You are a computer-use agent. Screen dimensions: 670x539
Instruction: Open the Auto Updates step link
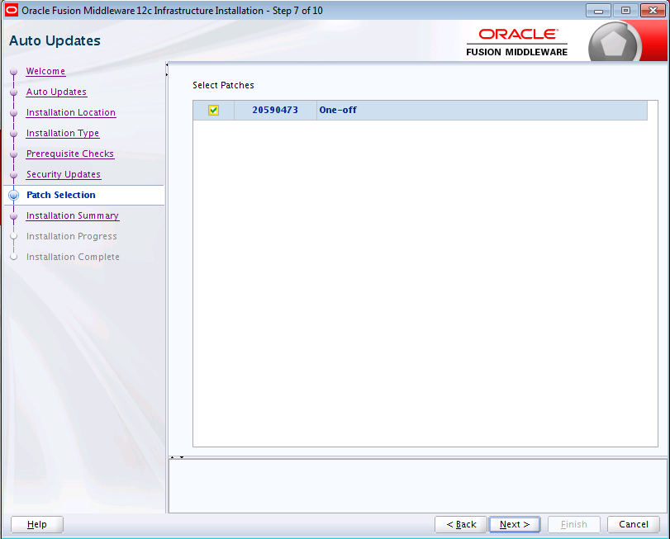click(56, 92)
